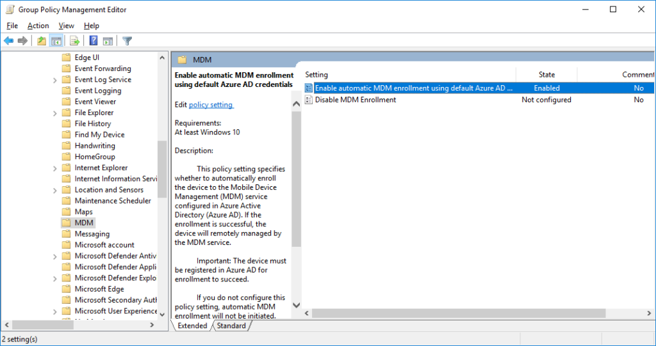656x346 pixels.
Task: Click the Filter funnel toolbar icon
Action: [x=127, y=40]
